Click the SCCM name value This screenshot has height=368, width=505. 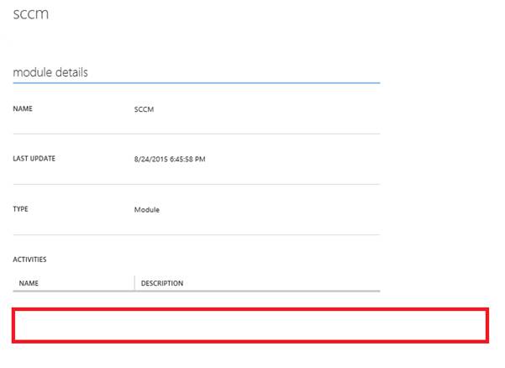[x=144, y=109]
